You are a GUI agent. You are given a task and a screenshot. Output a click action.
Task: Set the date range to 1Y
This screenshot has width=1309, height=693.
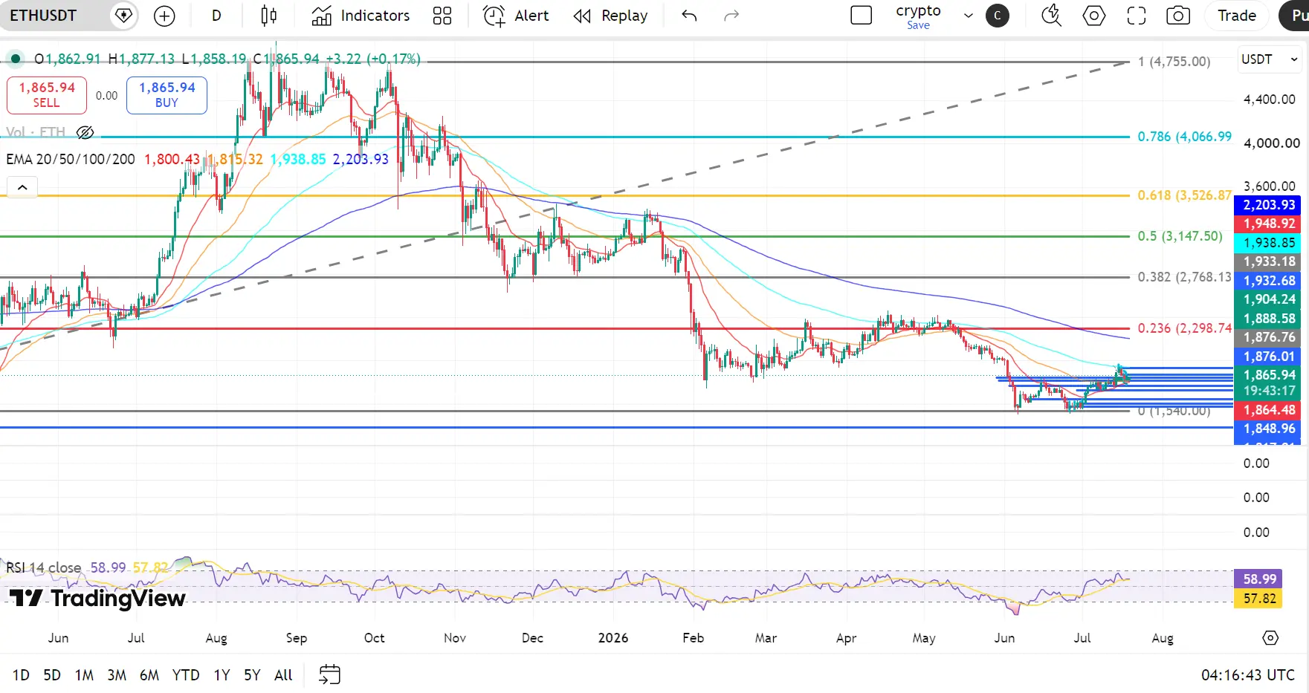(x=222, y=675)
